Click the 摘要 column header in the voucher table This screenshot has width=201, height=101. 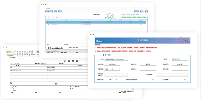[x=66, y=20]
